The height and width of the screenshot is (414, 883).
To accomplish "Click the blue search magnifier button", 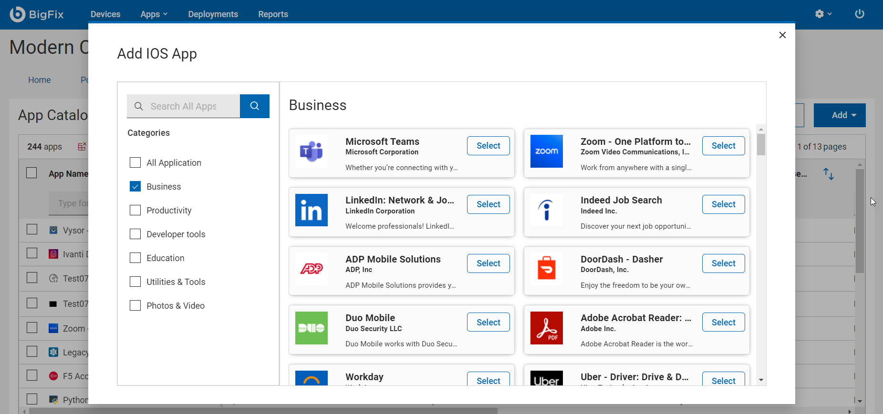I will pyautogui.click(x=255, y=106).
